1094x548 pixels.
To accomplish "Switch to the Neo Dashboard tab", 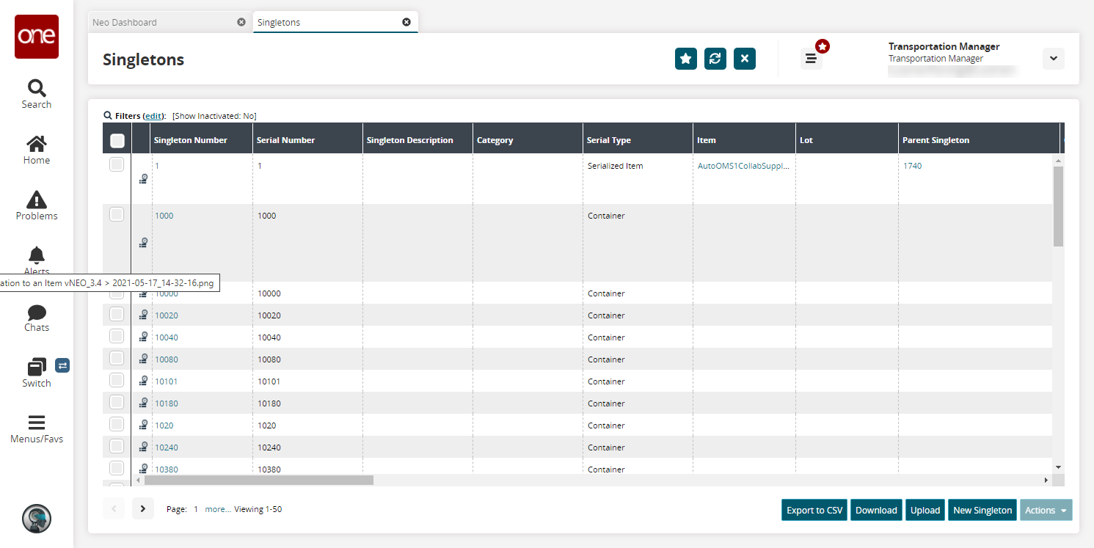I will pyautogui.click(x=125, y=22).
